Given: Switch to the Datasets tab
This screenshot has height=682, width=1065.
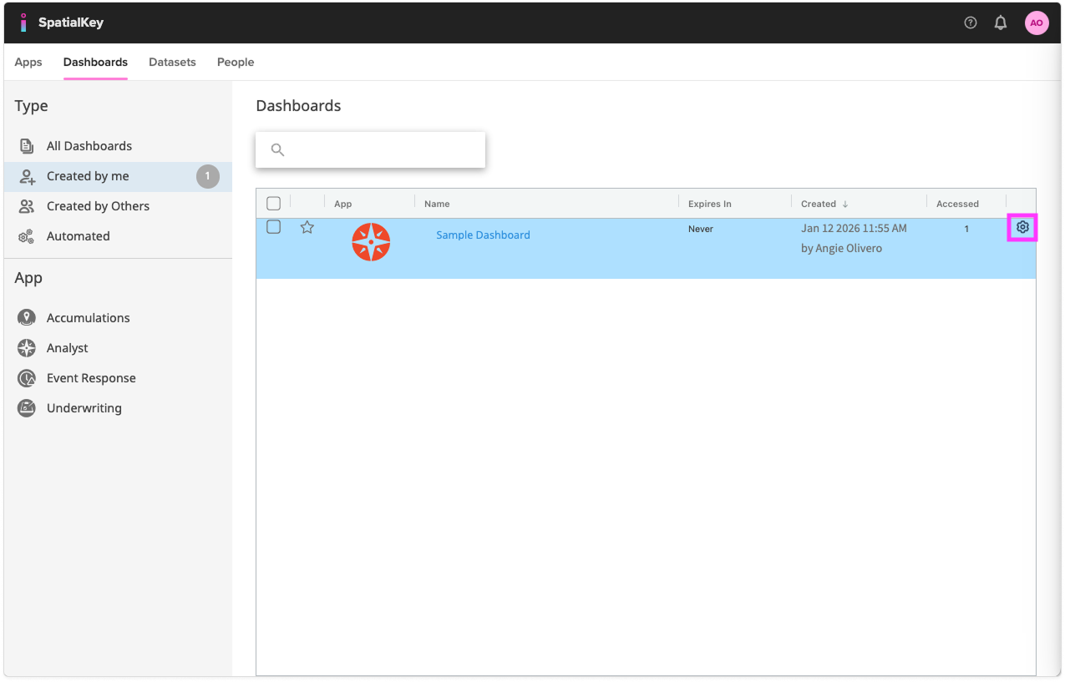Looking at the screenshot, I should (172, 62).
